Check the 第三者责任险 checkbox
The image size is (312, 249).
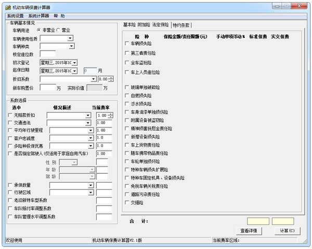click(x=127, y=53)
